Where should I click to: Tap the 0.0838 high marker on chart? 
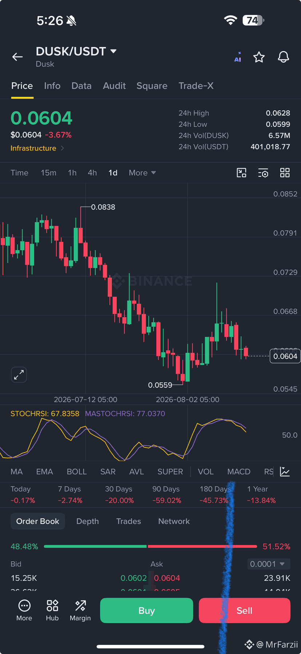103,207
